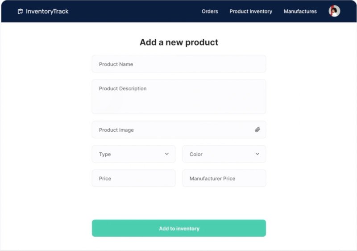
Task: Open the Type select field
Action: (x=133, y=154)
